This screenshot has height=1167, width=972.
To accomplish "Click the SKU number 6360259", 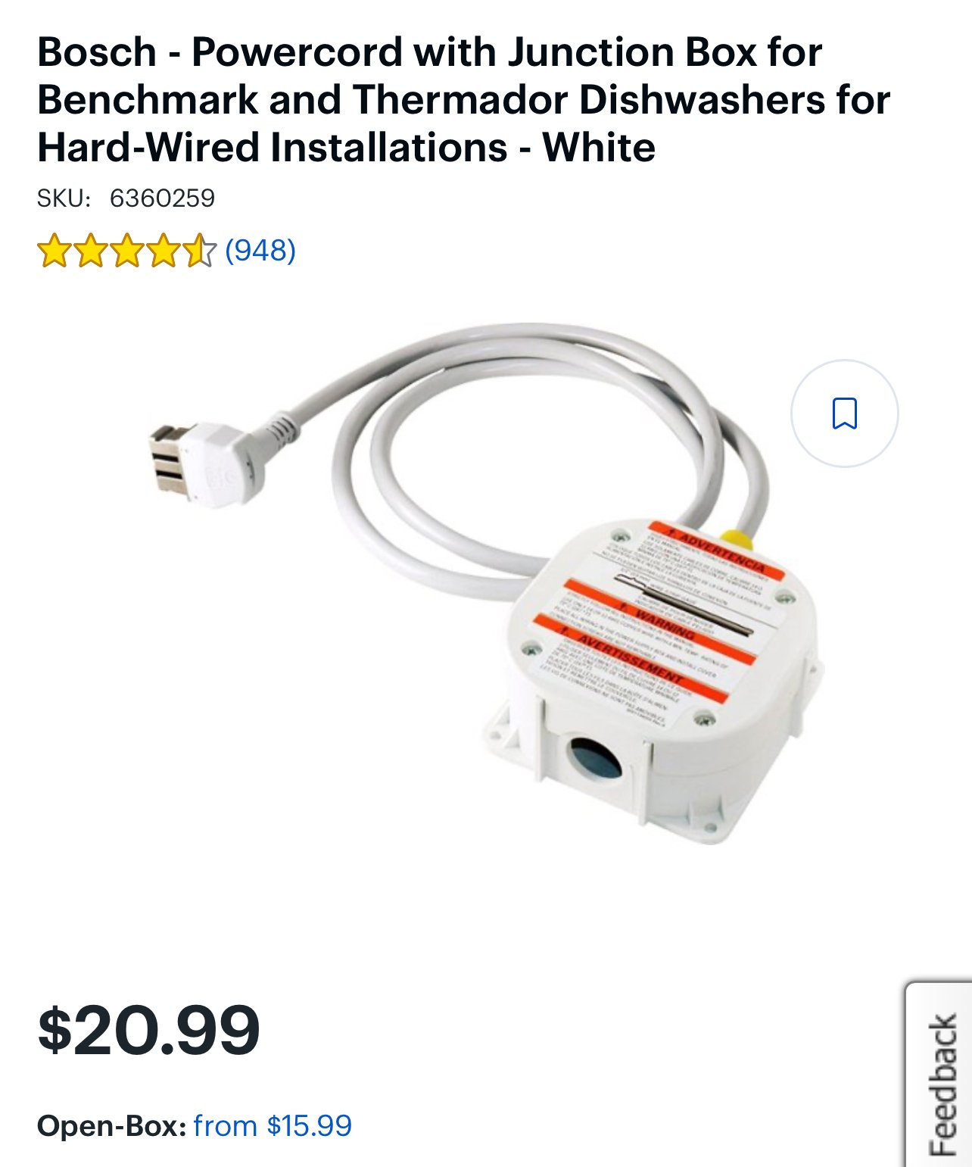I will (x=162, y=198).
